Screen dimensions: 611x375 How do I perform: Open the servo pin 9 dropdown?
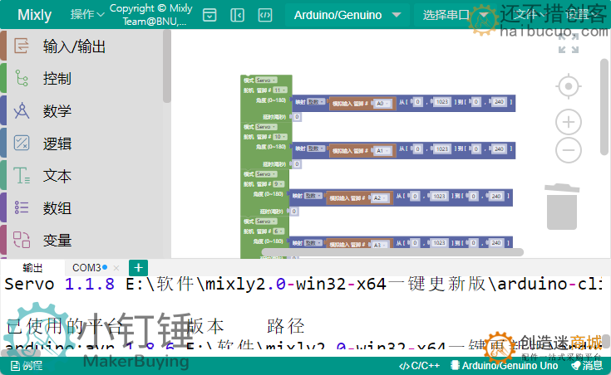[x=278, y=184]
